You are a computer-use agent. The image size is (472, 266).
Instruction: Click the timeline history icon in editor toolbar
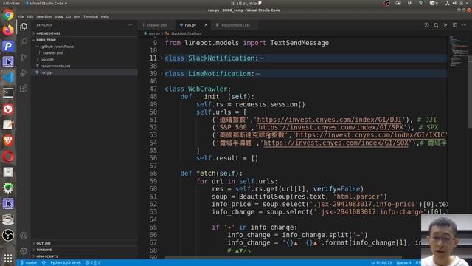click(x=426, y=25)
